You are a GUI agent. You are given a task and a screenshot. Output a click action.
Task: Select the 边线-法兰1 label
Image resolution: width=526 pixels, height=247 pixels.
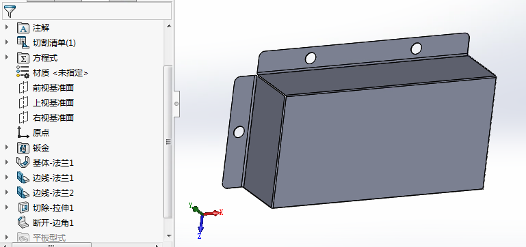53,178
